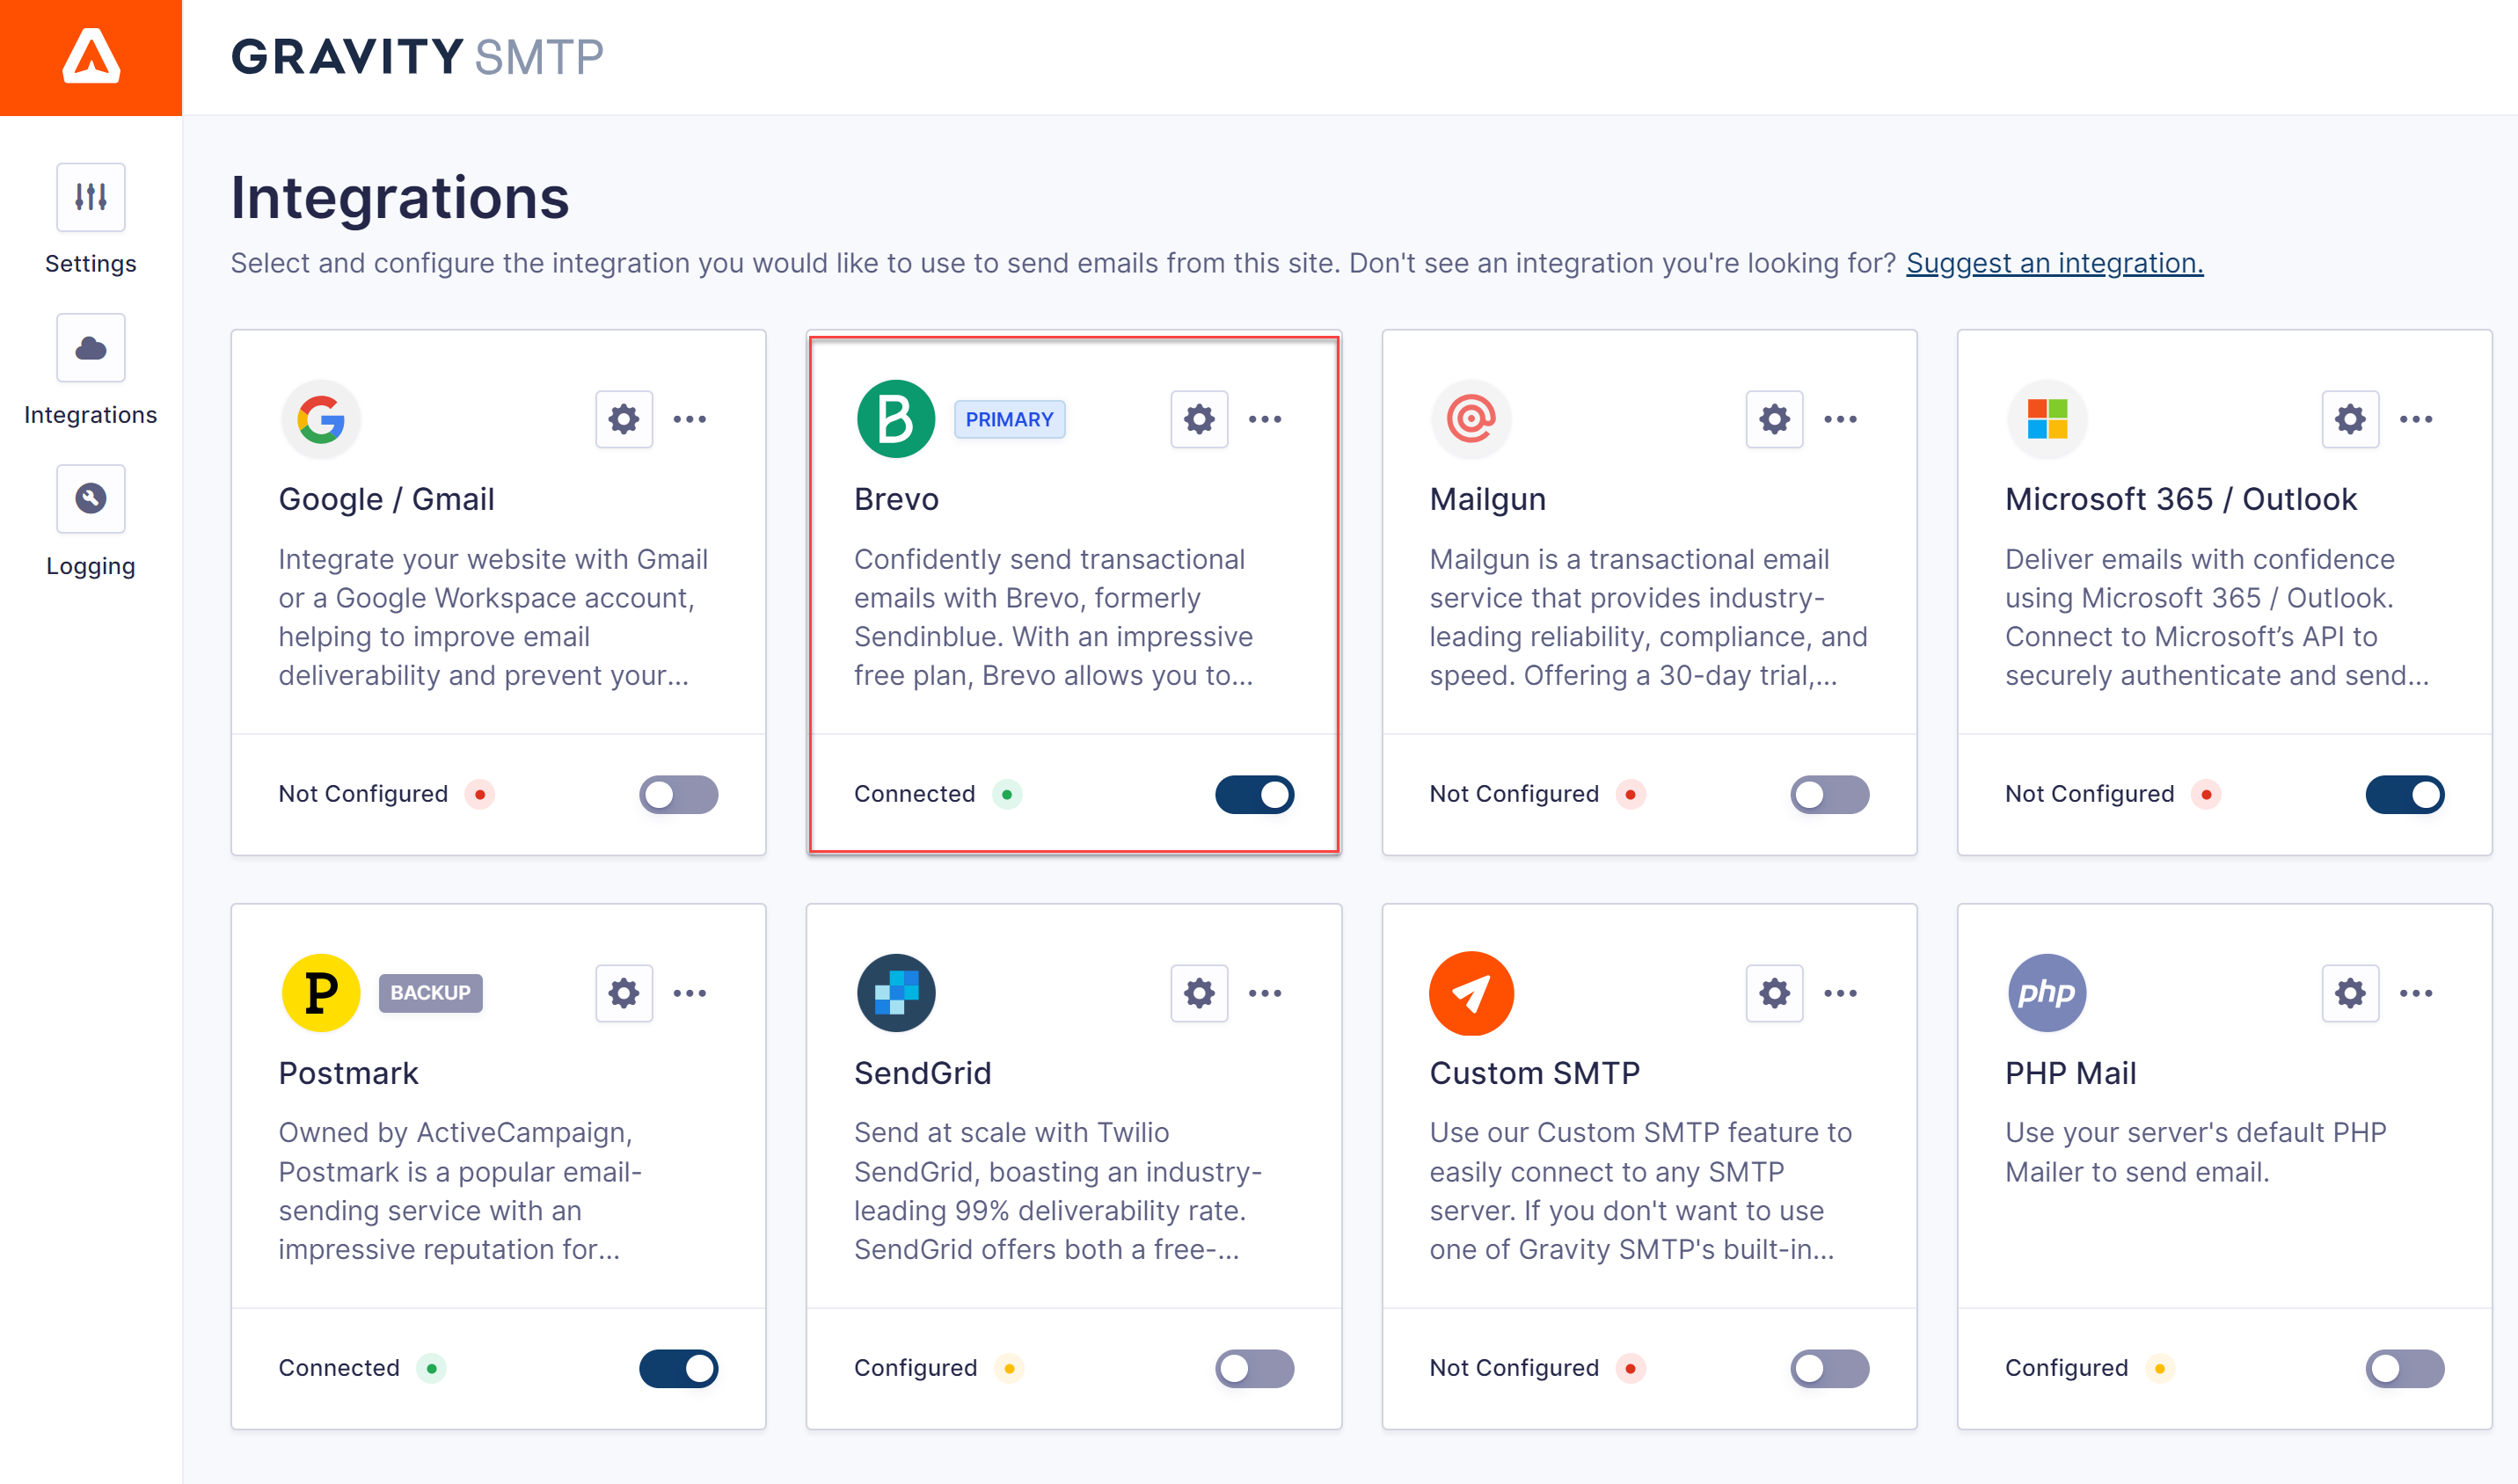Open the Logging wrench icon
The height and width of the screenshot is (1484, 2518).
click(91, 498)
